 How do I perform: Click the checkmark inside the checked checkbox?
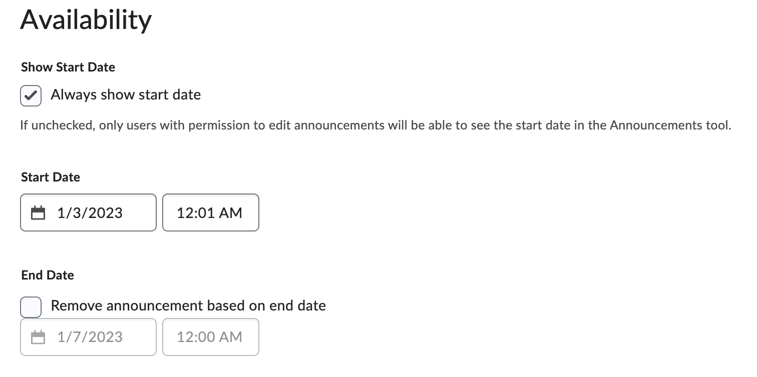31,95
